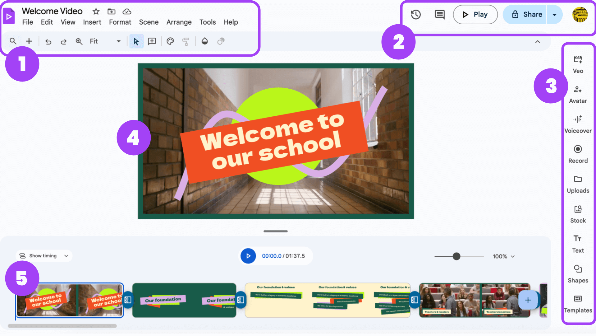The width and height of the screenshot is (596, 336).
Task: Open the Avatar panel
Action: [578, 94]
